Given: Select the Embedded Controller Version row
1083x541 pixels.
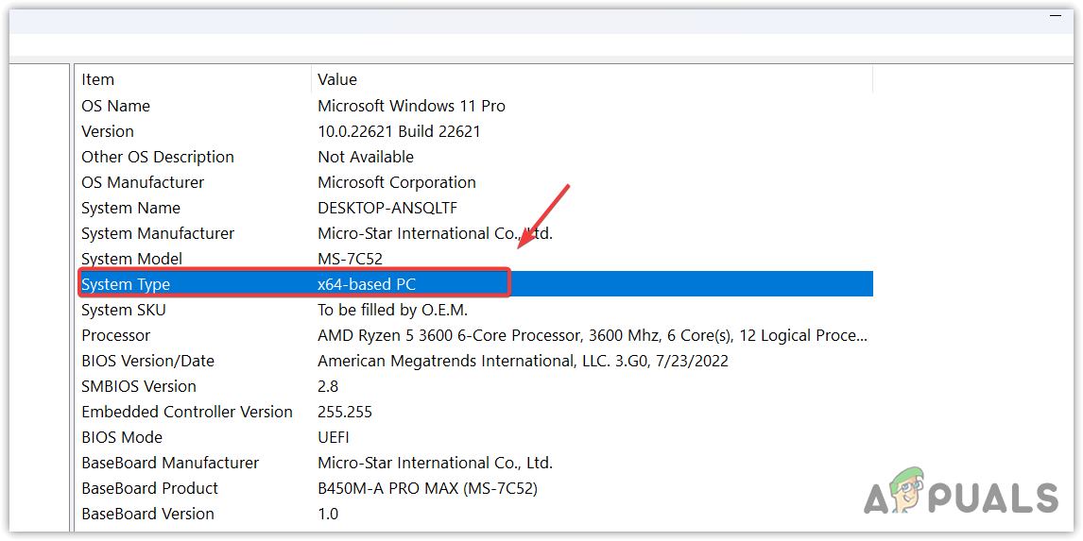Looking at the screenshot, I should pos(187,412).
